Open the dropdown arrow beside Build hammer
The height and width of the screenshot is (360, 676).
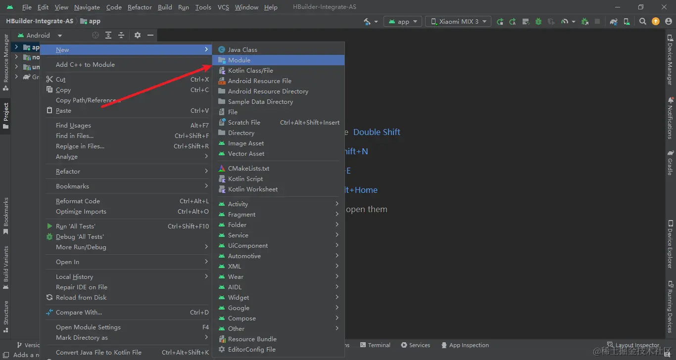coord(376,22)
